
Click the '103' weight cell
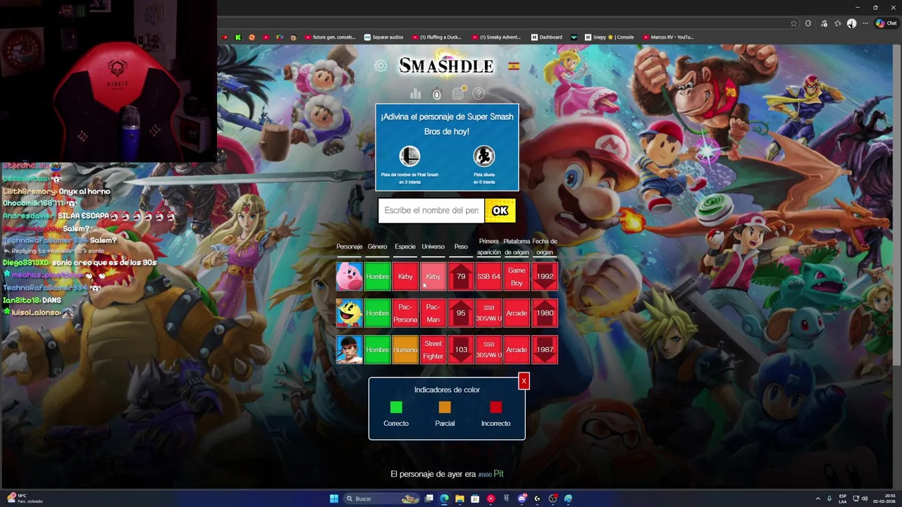[x=461, y=350]
